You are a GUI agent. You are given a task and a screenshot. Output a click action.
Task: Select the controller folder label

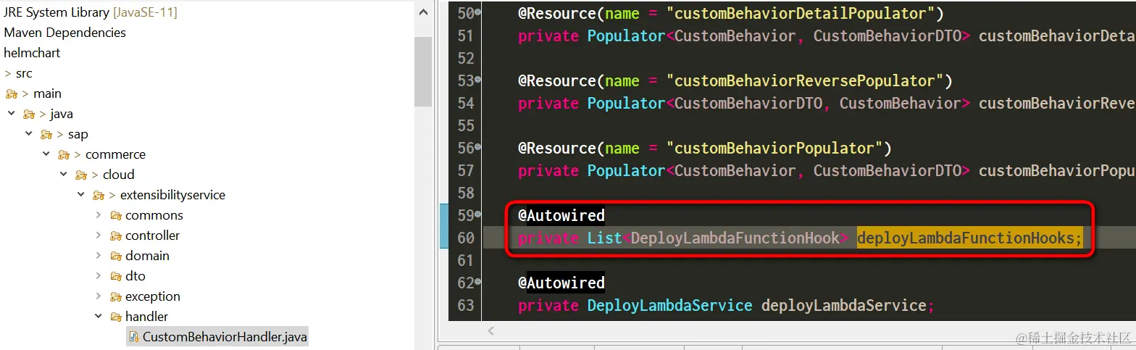point(152,236)
